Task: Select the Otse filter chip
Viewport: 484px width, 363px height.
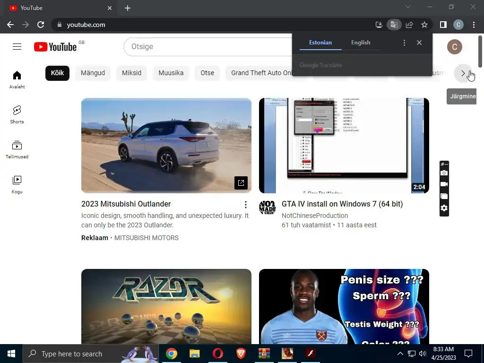Action: pyautogui.click(x=207, y=73)
